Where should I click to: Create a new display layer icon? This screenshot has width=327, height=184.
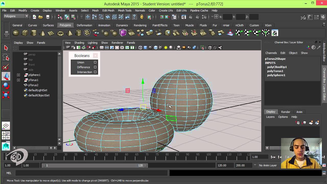pos(311,123)
